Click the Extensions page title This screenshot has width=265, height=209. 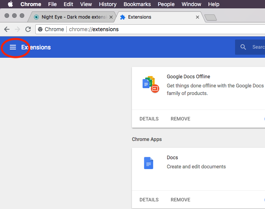36,47
